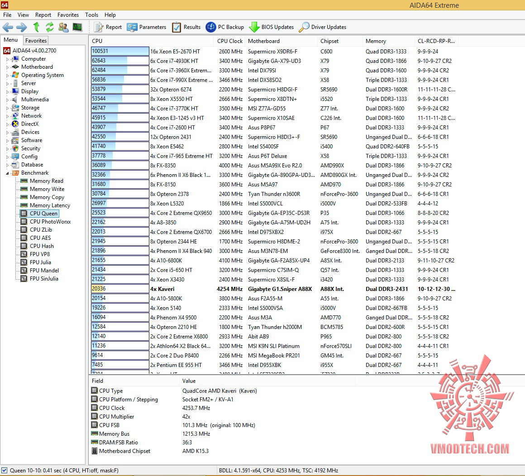Select Database icon in the tree
The width and height of the screenshot is (525, 476).
[x=15, y=165]
